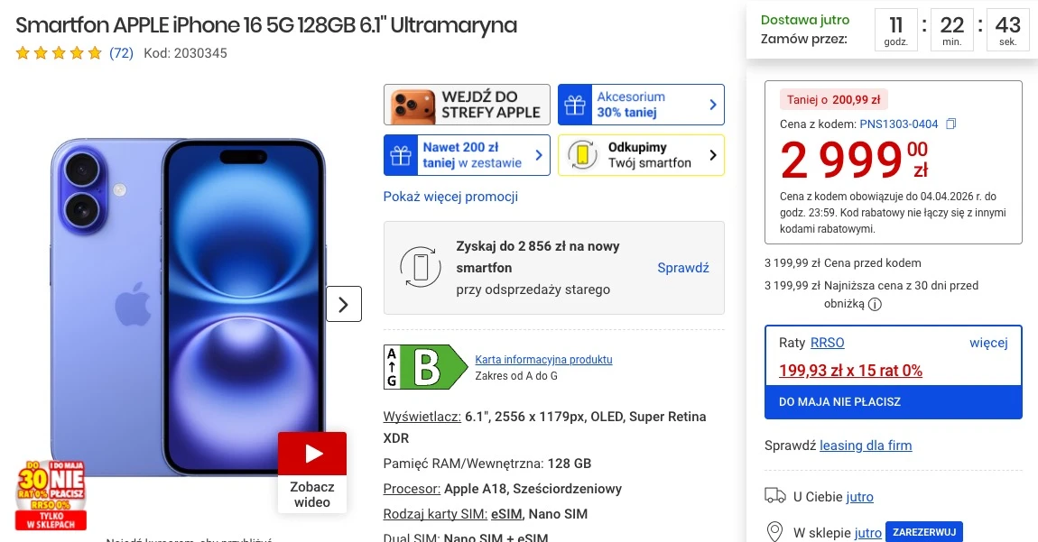Copy the discount code PNS1303-0404 icon
1038x542 pixels.
pyautogui.click(x=950, y=124)
